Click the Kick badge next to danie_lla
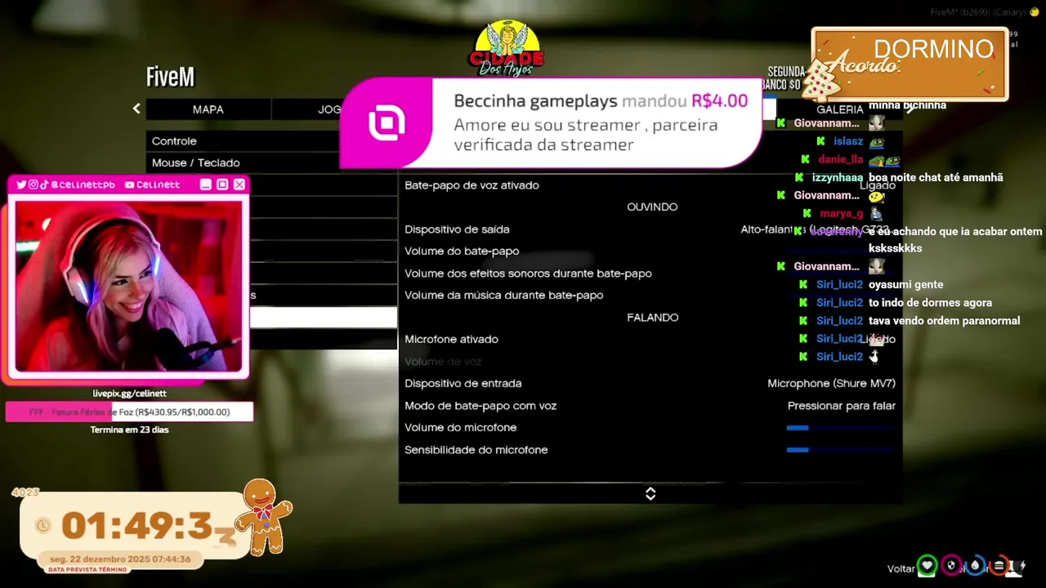 (806, 159)
